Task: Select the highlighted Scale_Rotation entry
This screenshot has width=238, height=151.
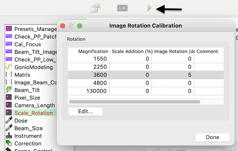Action: tap(33, 113)
